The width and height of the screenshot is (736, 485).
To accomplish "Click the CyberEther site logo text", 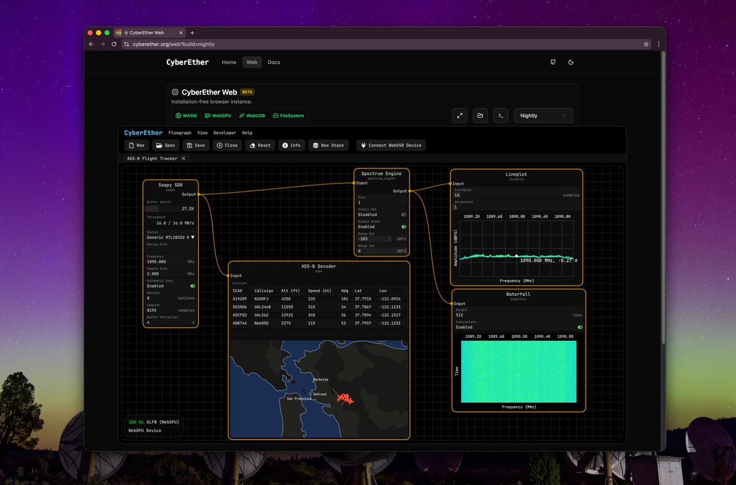I will point(187,62).
